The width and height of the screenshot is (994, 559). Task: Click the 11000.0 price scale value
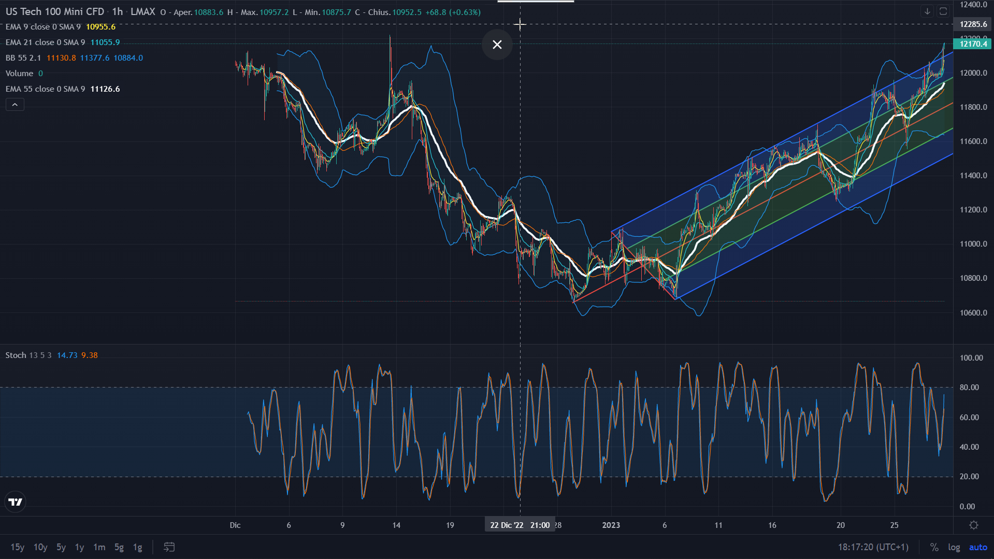point(973,244)
